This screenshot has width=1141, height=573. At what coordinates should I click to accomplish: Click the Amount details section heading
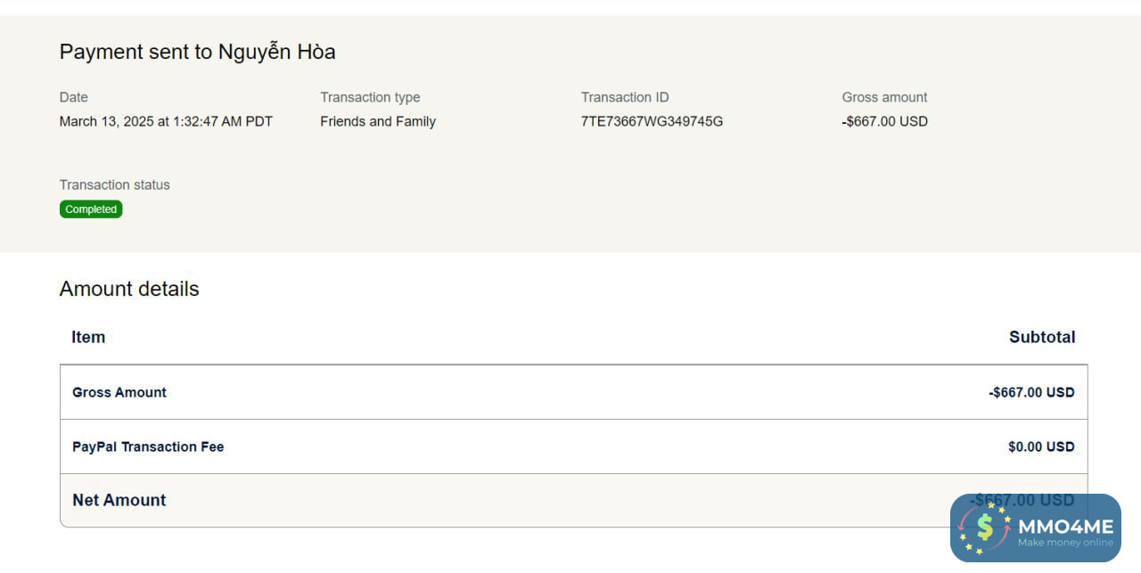tap(129, 289)
